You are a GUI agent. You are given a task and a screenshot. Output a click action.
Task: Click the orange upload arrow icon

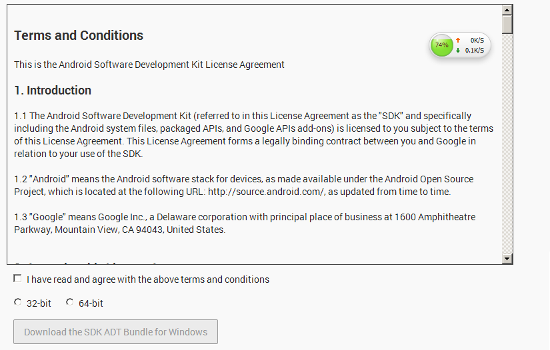(x=458, y=41)
